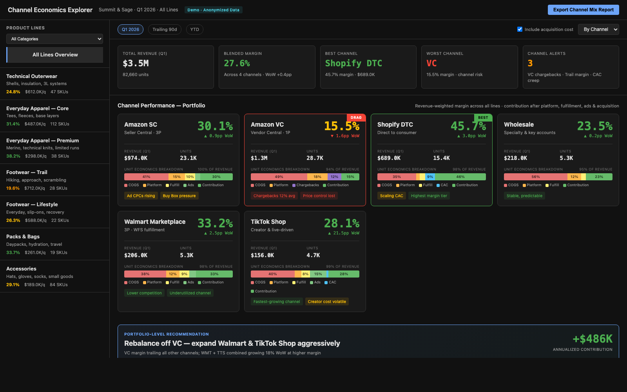
Task: Click the Lower competition tag
Action: (x=144, y=293)
